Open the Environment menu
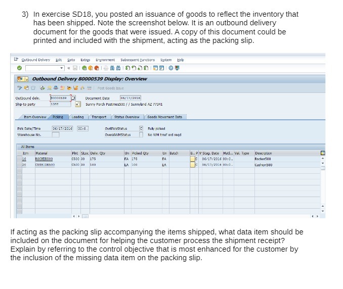The width and height of the screenshot is (343, 289). [x=105, y=60]
